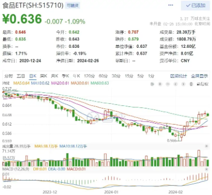This screenshot has height=195, width=212.
Task: Select the 月K monthly chart tab
Action: (x=54, y=76)
